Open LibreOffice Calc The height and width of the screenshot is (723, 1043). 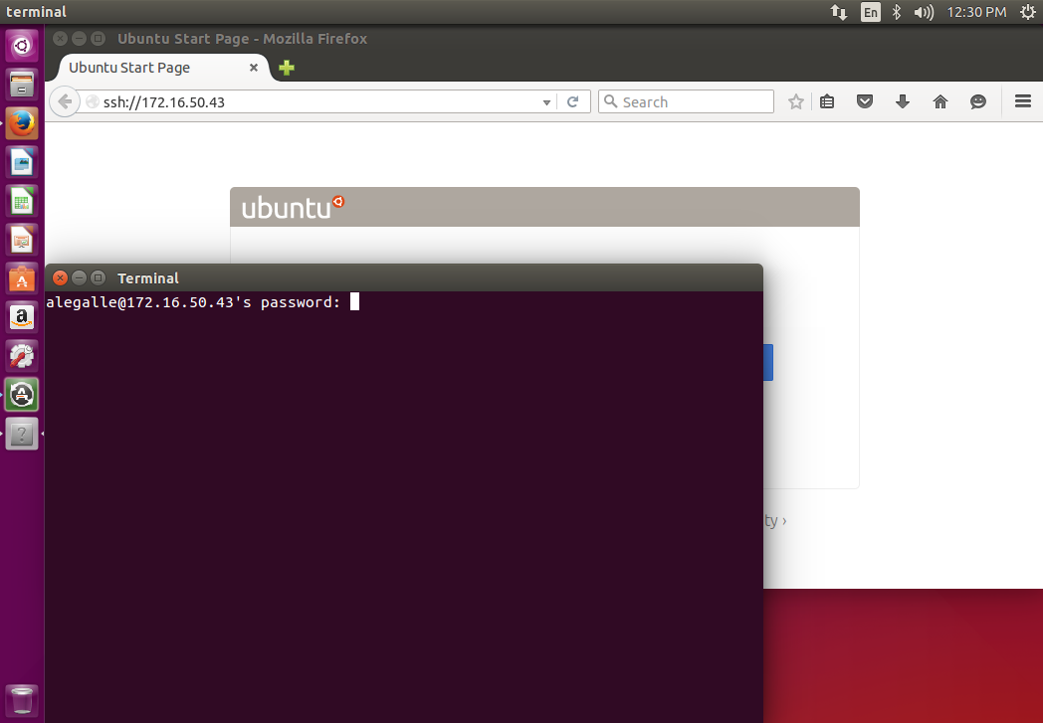point(22,200)
